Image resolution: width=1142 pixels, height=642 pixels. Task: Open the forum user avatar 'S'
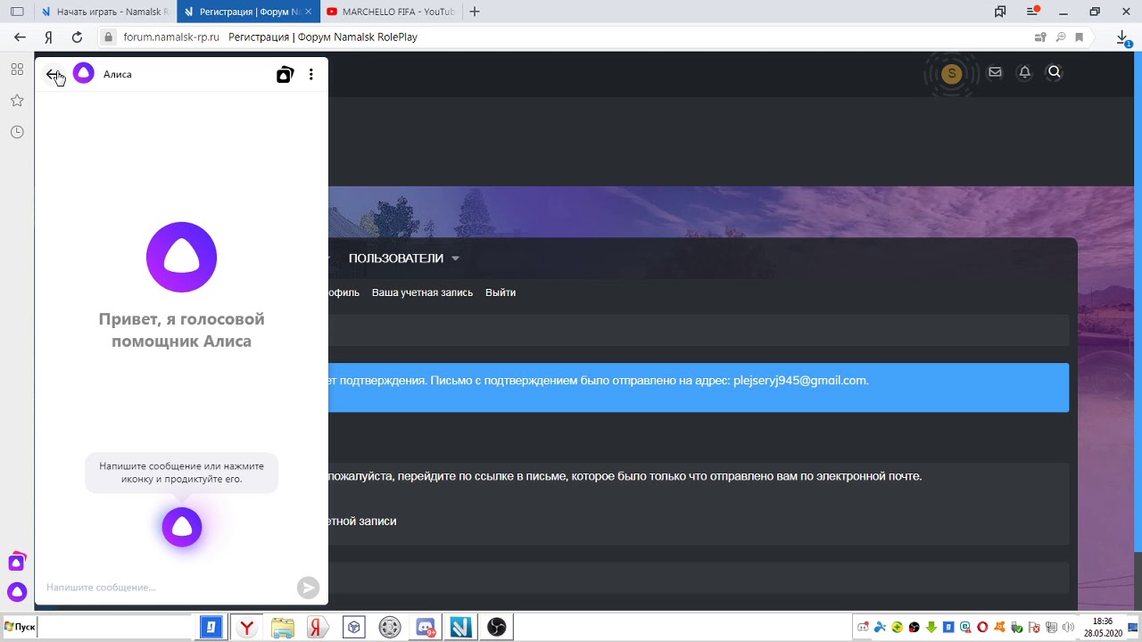(x=952, y=73)
